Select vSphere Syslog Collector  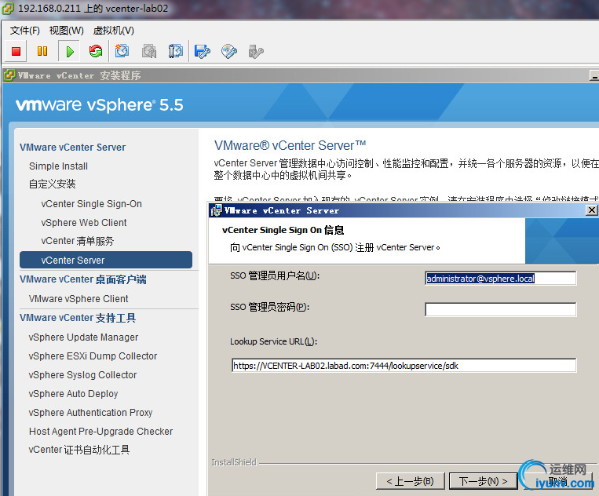(x=82, y=375)
